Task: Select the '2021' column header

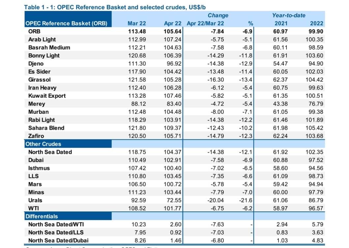Action: coord(281,23)
